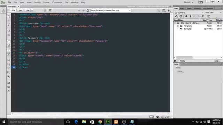Click the file management up-down arrows icon
This screenshot has height=125, width=223.
click(x=169, y=10)
